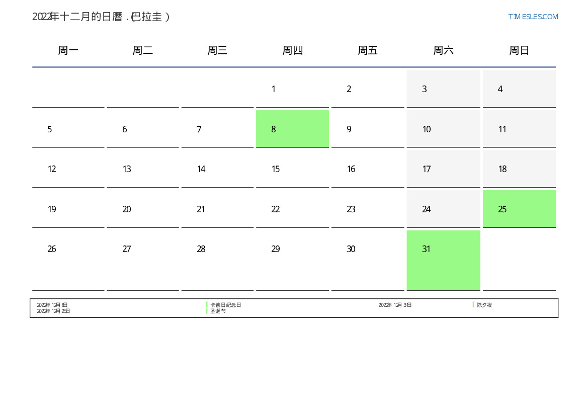This screenshot has width=588, height=416.
Task: Select Saturday December 3 cell
Action: 443,89
